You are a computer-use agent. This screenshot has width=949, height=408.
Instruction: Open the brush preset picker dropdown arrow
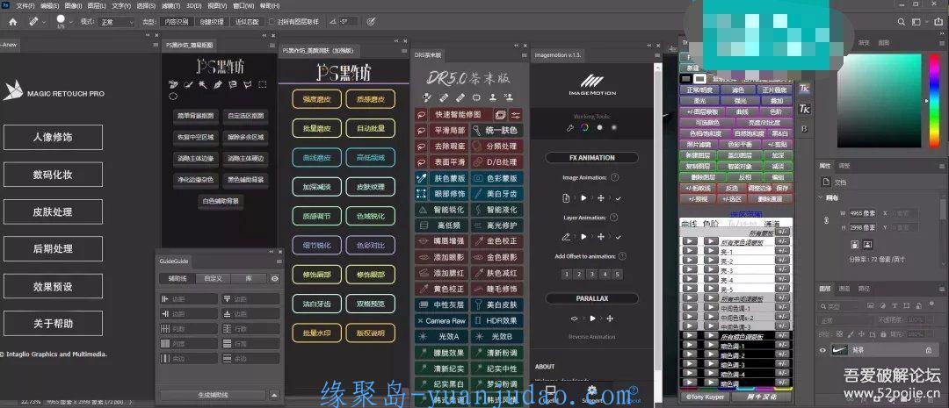point(73,21)
